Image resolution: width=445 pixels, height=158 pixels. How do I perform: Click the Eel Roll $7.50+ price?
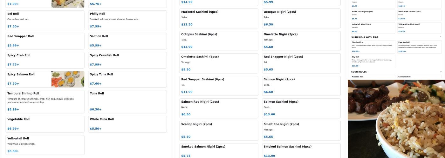[13, 27]
